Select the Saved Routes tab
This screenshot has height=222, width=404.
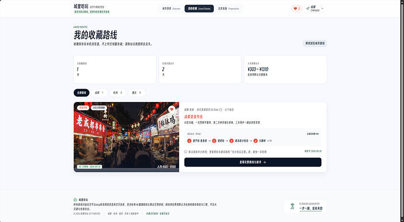coord(199,9)
